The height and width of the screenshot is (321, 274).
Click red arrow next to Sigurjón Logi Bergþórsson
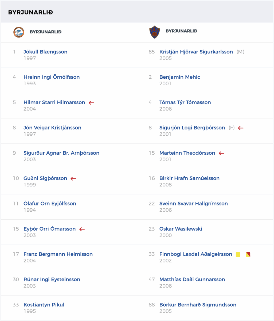(241, 128)
